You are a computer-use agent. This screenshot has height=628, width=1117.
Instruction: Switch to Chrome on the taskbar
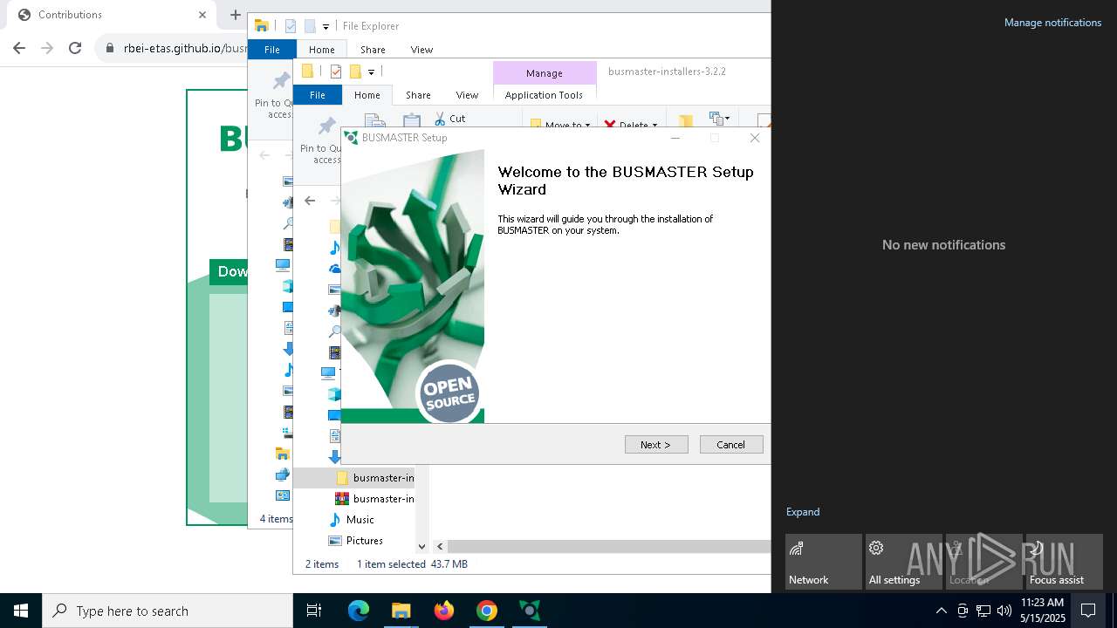click(x=487, y=611)
